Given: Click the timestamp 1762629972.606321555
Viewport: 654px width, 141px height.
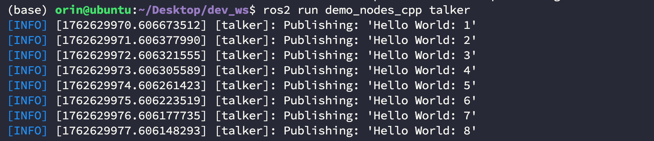Looking at the screenshot, I should [x=131, y=55].
